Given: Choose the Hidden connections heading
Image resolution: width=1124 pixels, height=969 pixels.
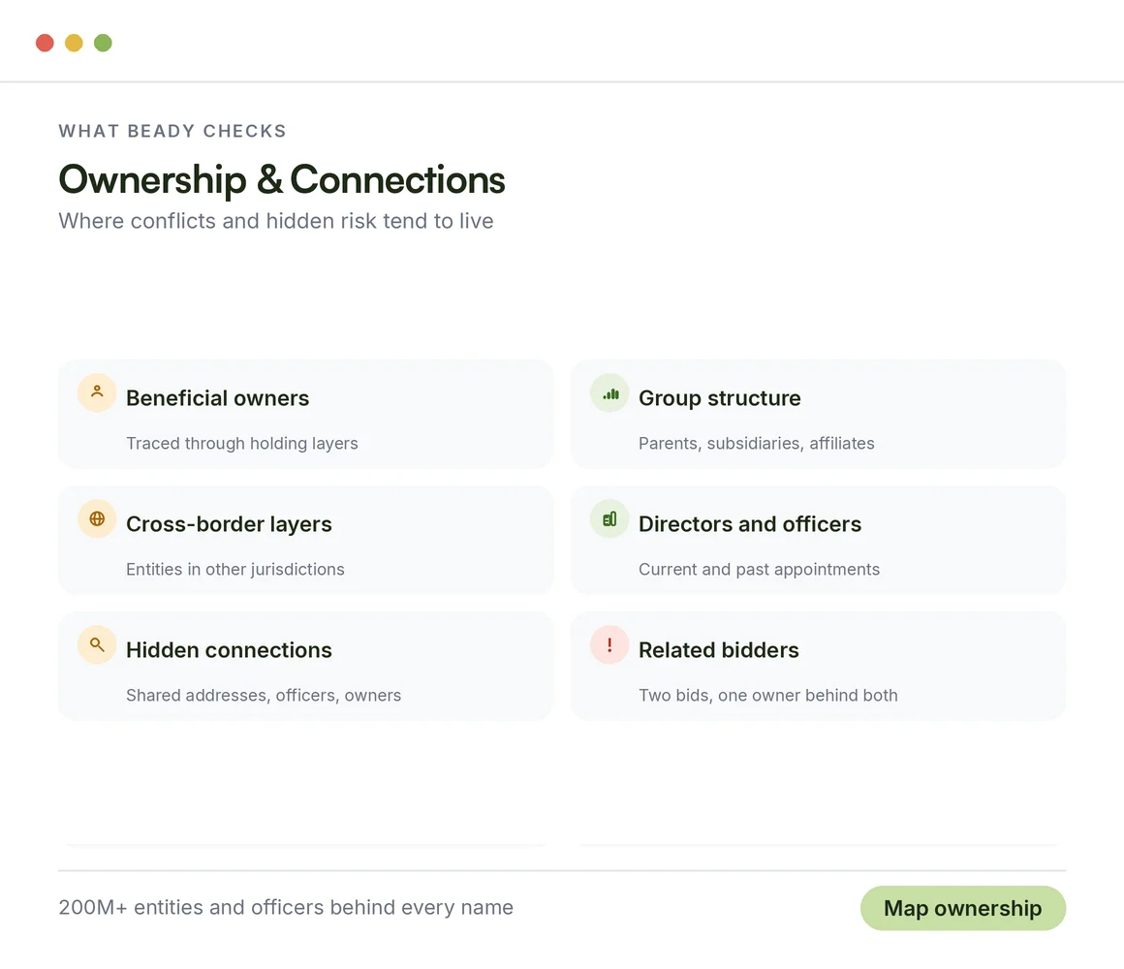Looking at the screenshot, I should 229,650.
